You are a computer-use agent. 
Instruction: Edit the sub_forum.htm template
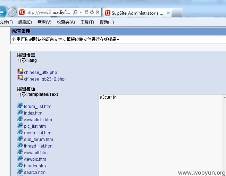click(39, 140)
